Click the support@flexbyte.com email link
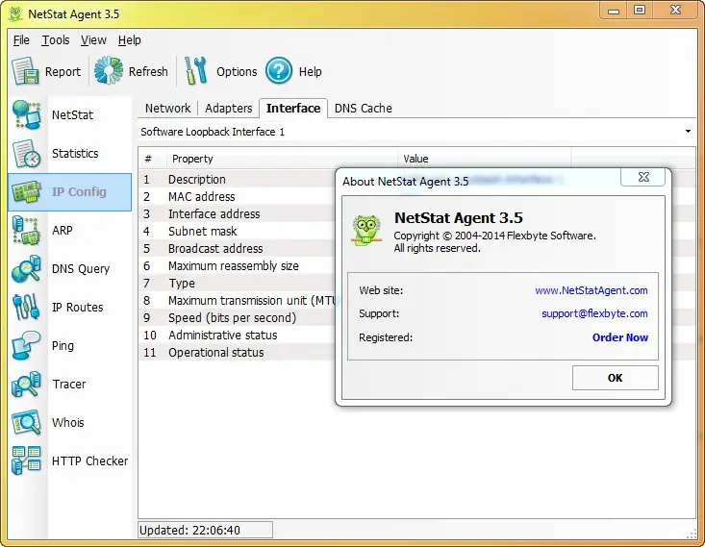Screen dimensions: 705x547 [x=594, y=313]
